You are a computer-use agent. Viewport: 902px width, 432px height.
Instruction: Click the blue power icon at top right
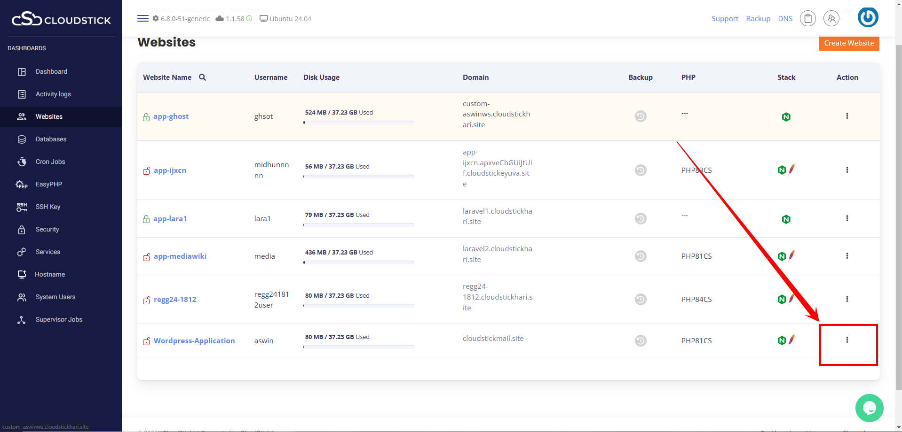click(x=868, y=18)
